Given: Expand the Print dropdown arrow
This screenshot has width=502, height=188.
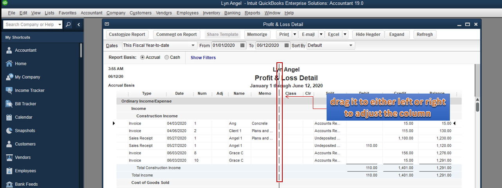Looking at the screenshot, I should click(295, 34).
